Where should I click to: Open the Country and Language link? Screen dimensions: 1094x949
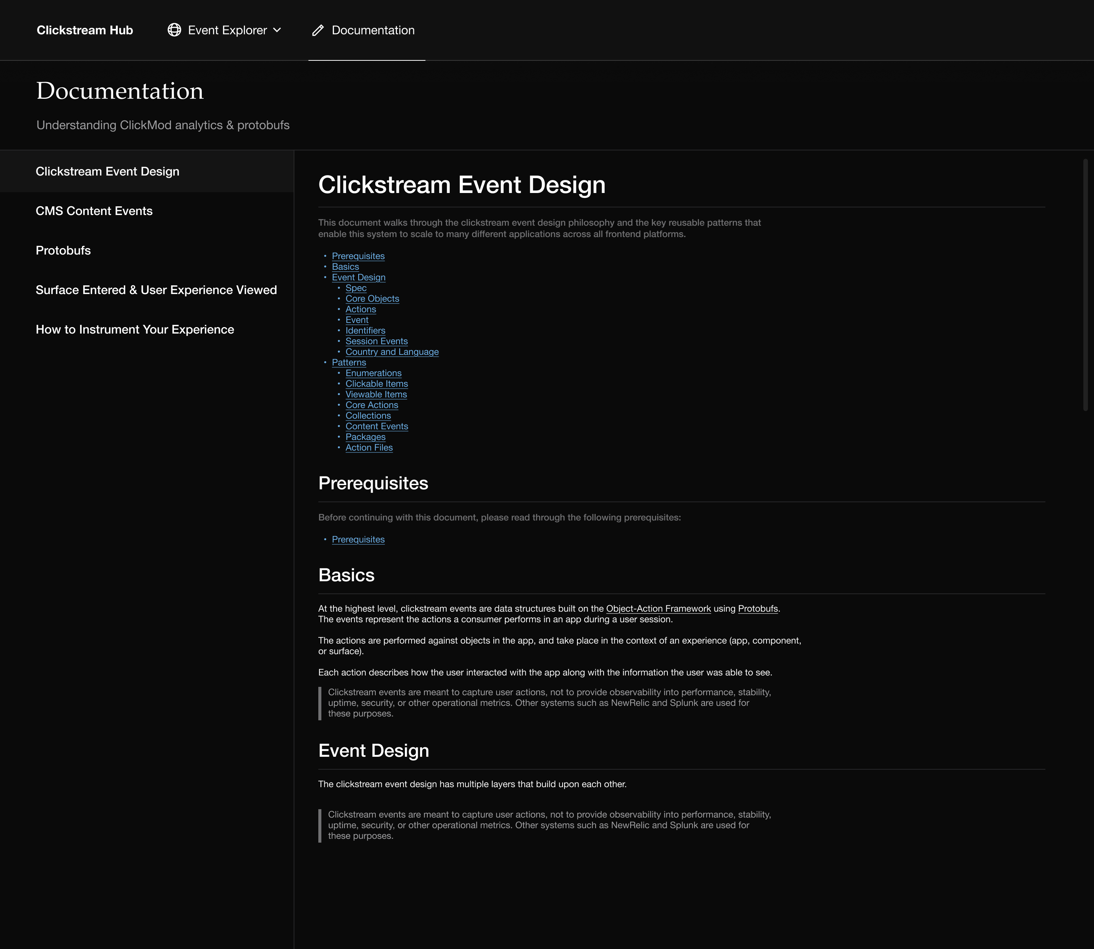[392, 352]
